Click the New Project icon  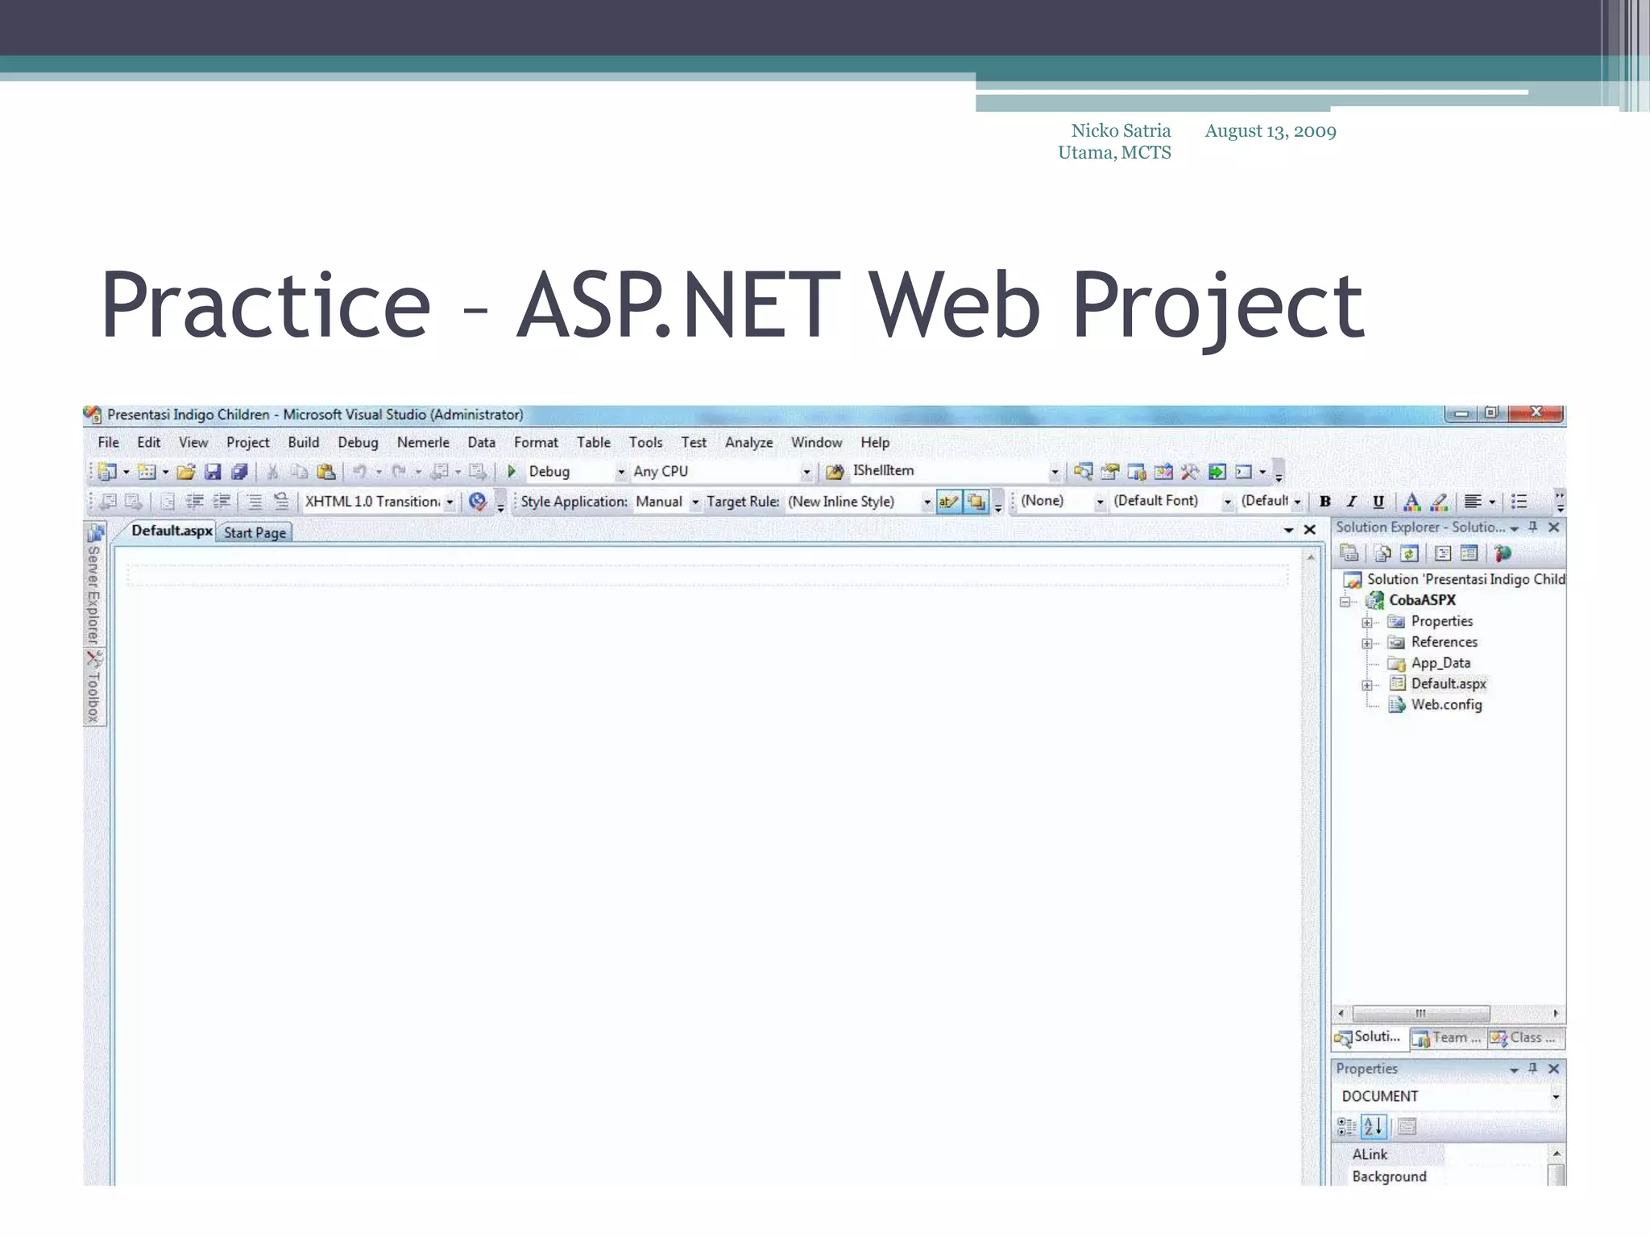107,471
